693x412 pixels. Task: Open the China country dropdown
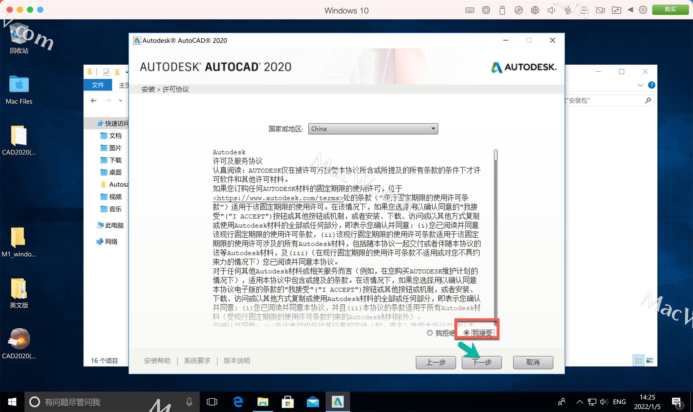point(373,129)
